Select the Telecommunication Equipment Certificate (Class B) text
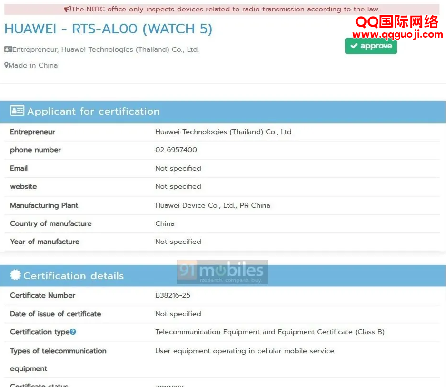The image size is (446, 387). (x=270, y=332)
